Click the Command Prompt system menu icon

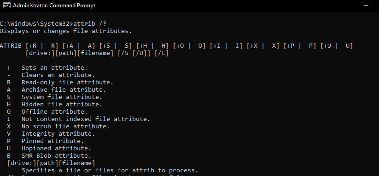click(7, 5)
